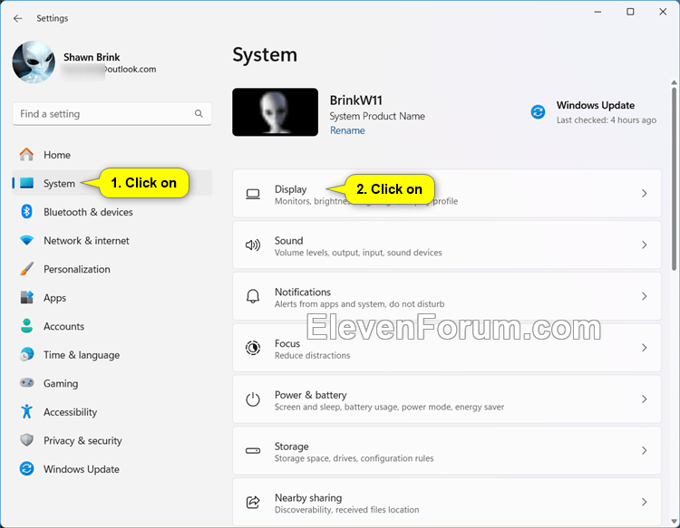Click the Power & battery icon
This screenshot has width=680, height=528.
point(253,399)
